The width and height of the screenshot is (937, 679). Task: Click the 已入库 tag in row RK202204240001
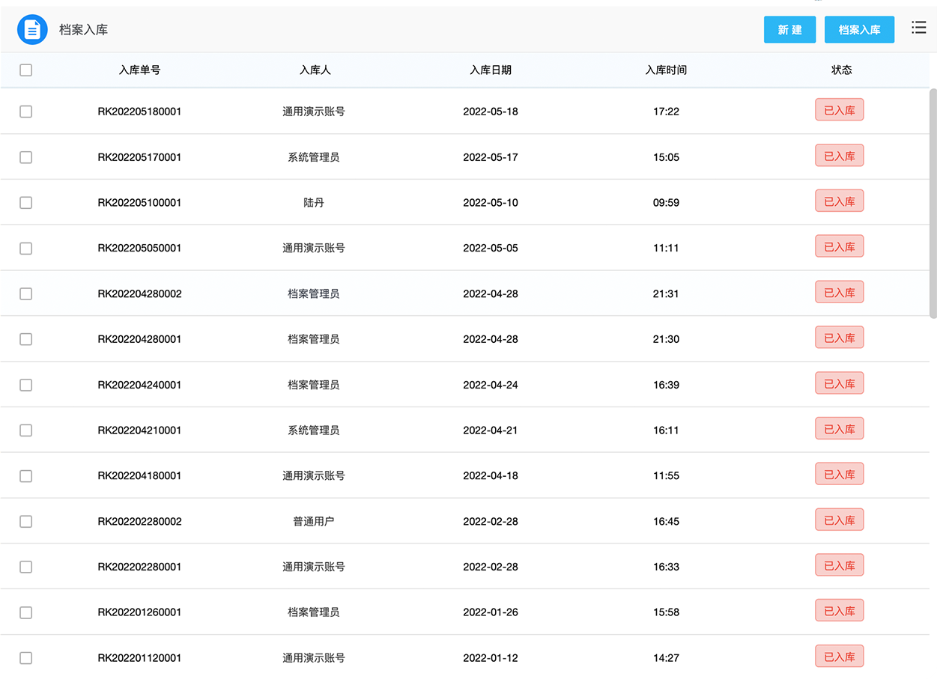pos(839,384)
